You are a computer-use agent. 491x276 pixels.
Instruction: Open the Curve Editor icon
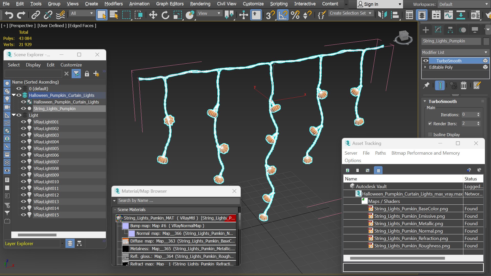point(448,15)
